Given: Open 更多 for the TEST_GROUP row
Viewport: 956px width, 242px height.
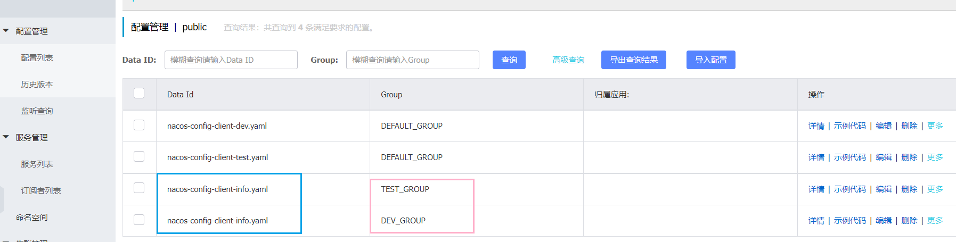Looking at the screenshot, I should pos(935,189).
